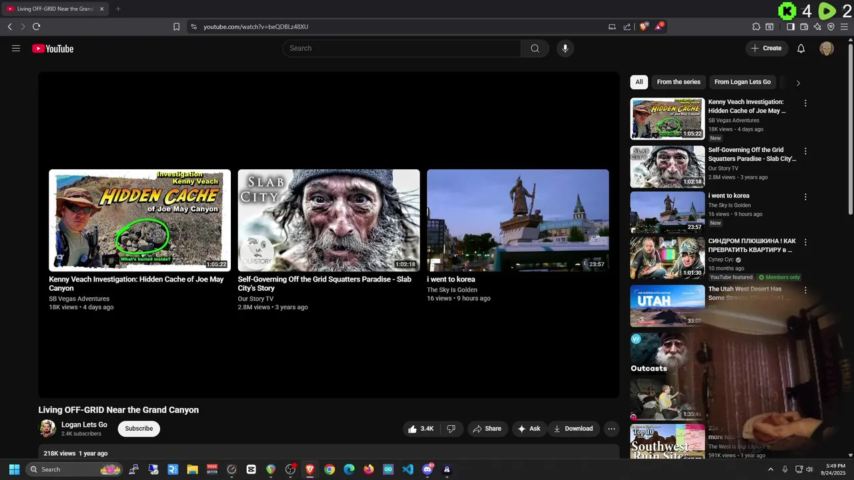The width and height of the screenshot is (854, 480).
Task: Open options for СИНДРОМ ПЛЮШКИНА video
Action: point(805,243)
